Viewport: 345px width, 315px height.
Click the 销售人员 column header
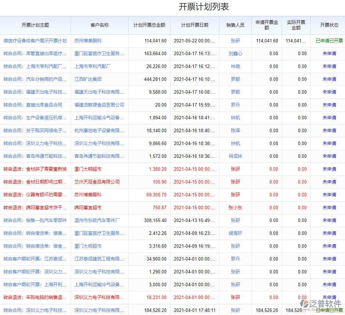click(x=235, y=25)
